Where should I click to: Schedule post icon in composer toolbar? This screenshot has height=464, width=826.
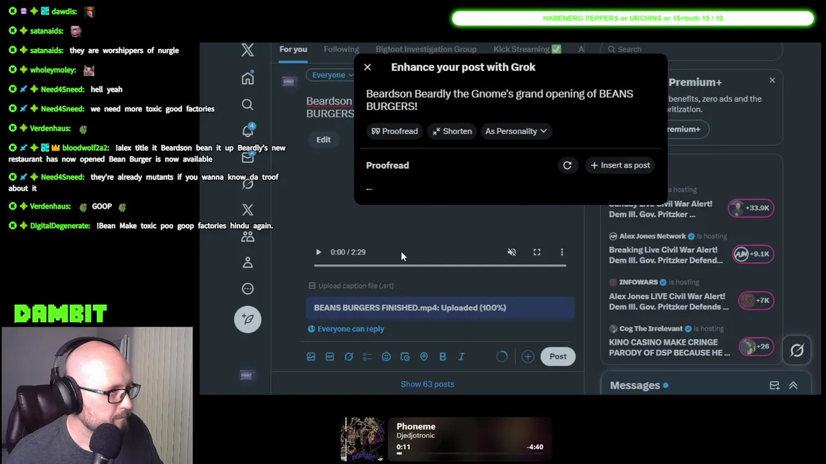[405, 356]
